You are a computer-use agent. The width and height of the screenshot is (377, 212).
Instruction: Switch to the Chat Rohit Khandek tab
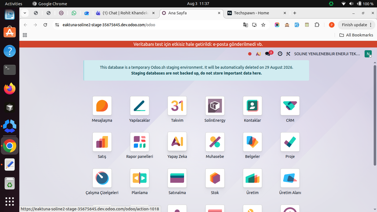[x=125, y=13]
